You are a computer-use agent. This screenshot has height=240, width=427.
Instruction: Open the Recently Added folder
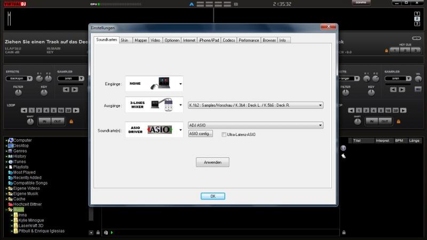tap(27, 178)
